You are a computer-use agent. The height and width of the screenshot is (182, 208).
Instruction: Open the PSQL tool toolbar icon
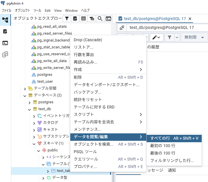pyautogui.click(x=108, y=19)
